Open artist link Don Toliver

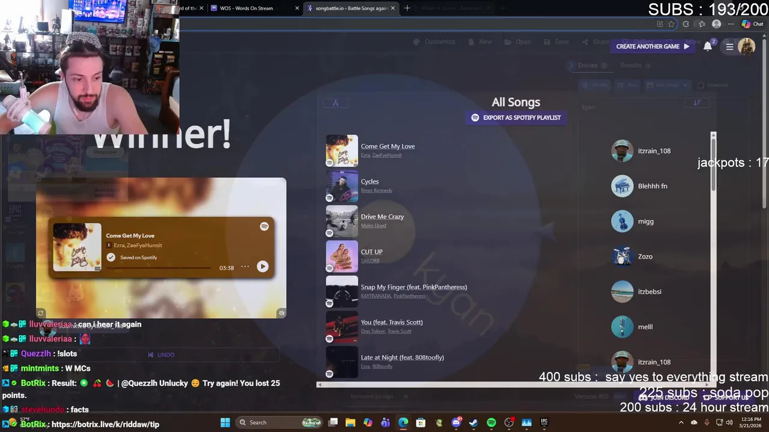tap(372, 331)
